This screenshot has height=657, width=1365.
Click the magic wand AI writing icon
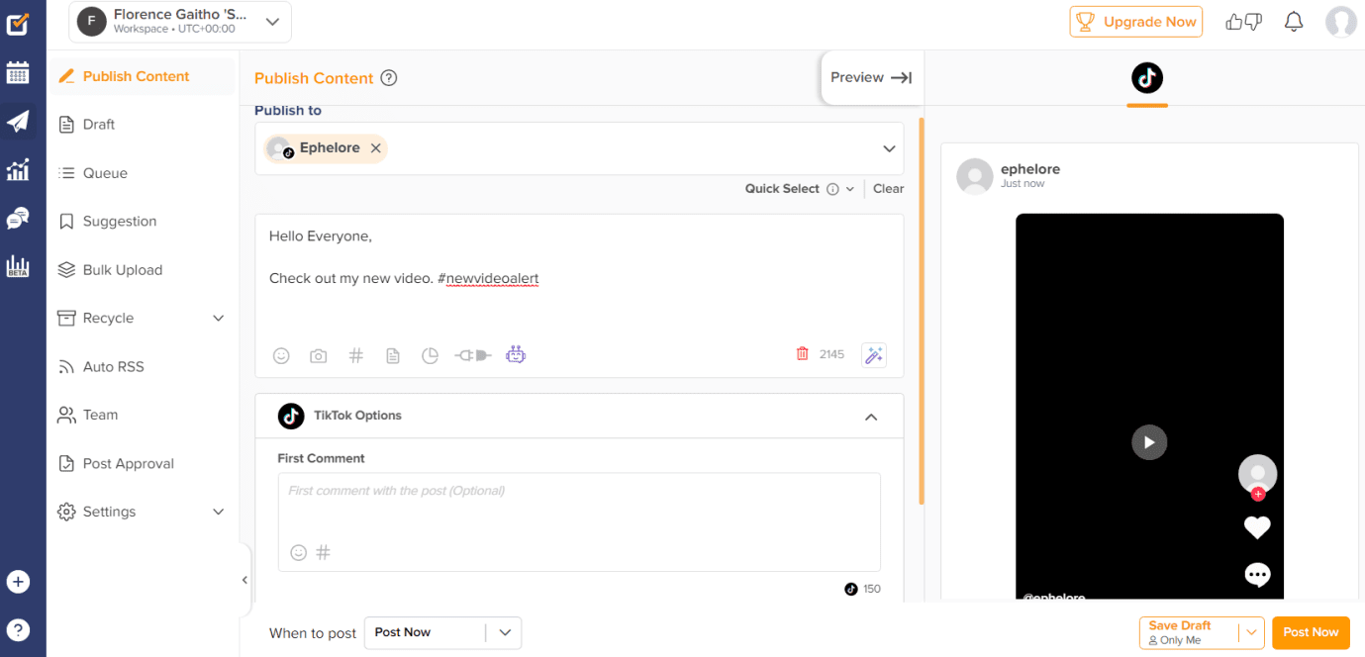[873, 354]
